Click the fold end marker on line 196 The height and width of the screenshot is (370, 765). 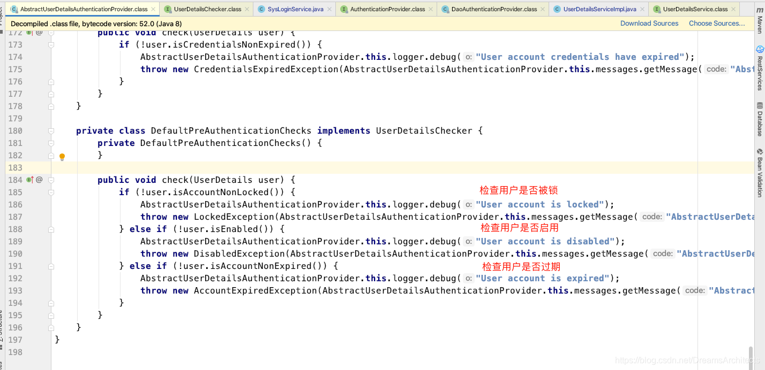click(x=51, y=328)
